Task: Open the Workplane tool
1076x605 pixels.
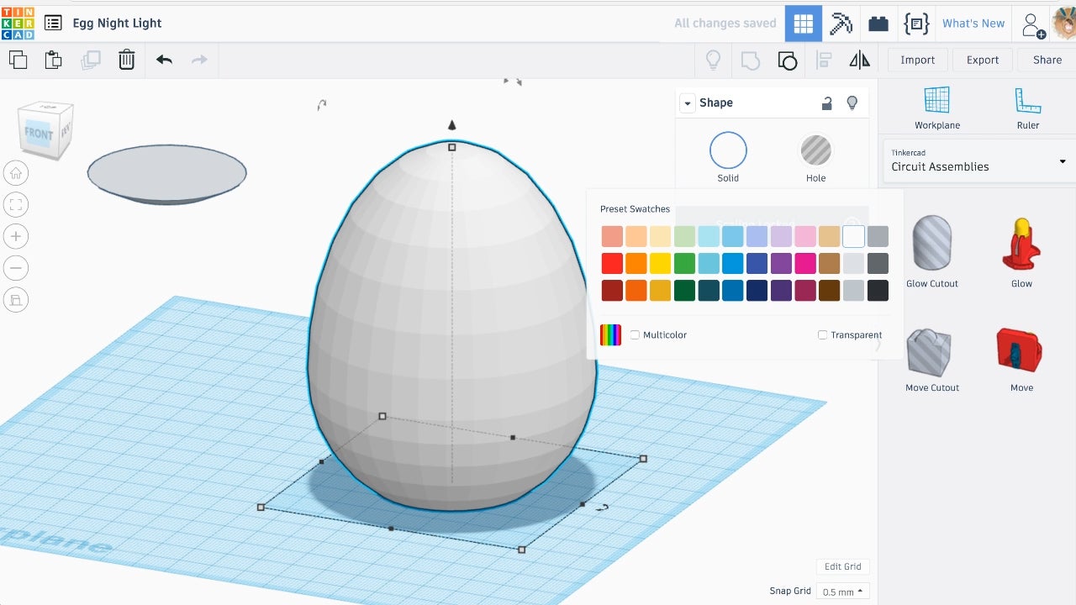Action: tap(936, 108)
